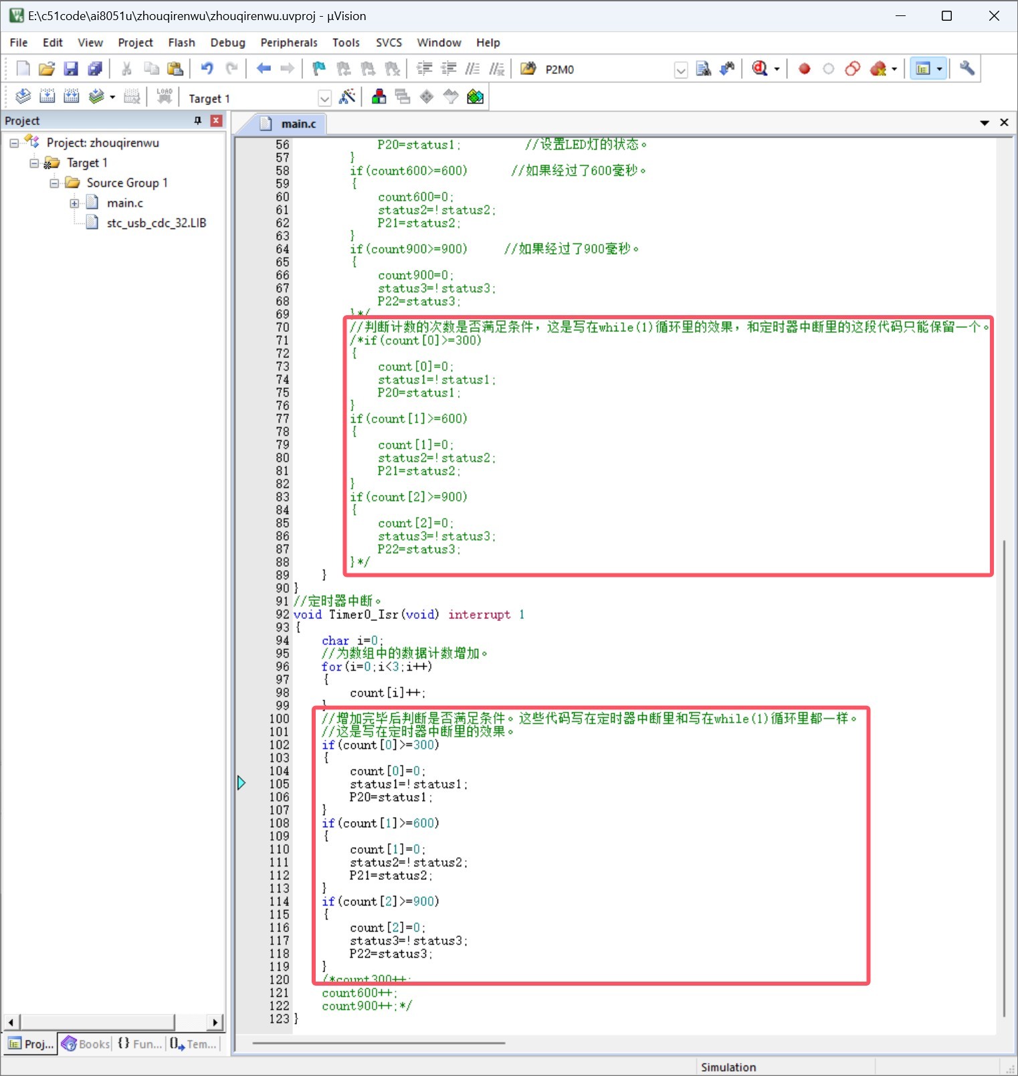Open the Peripherals menu
The image size is (1018, 1076).
coord(289,42)
